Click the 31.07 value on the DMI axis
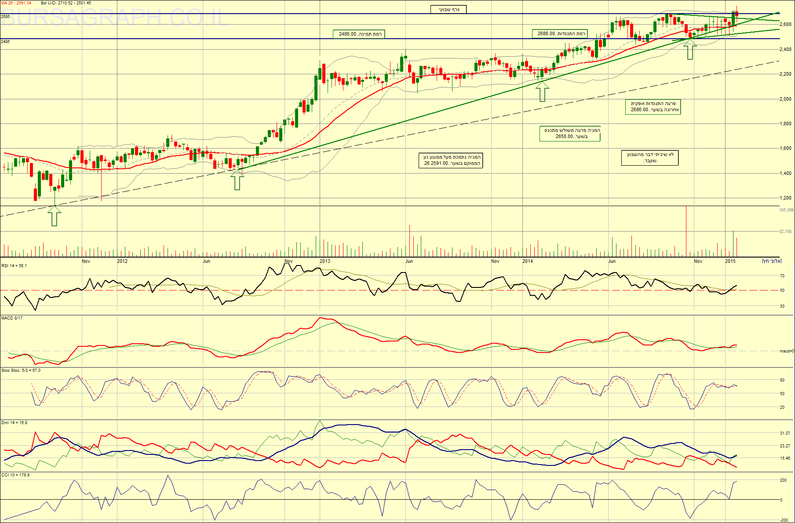Screen dimensions: 795x523 (785, 433)
